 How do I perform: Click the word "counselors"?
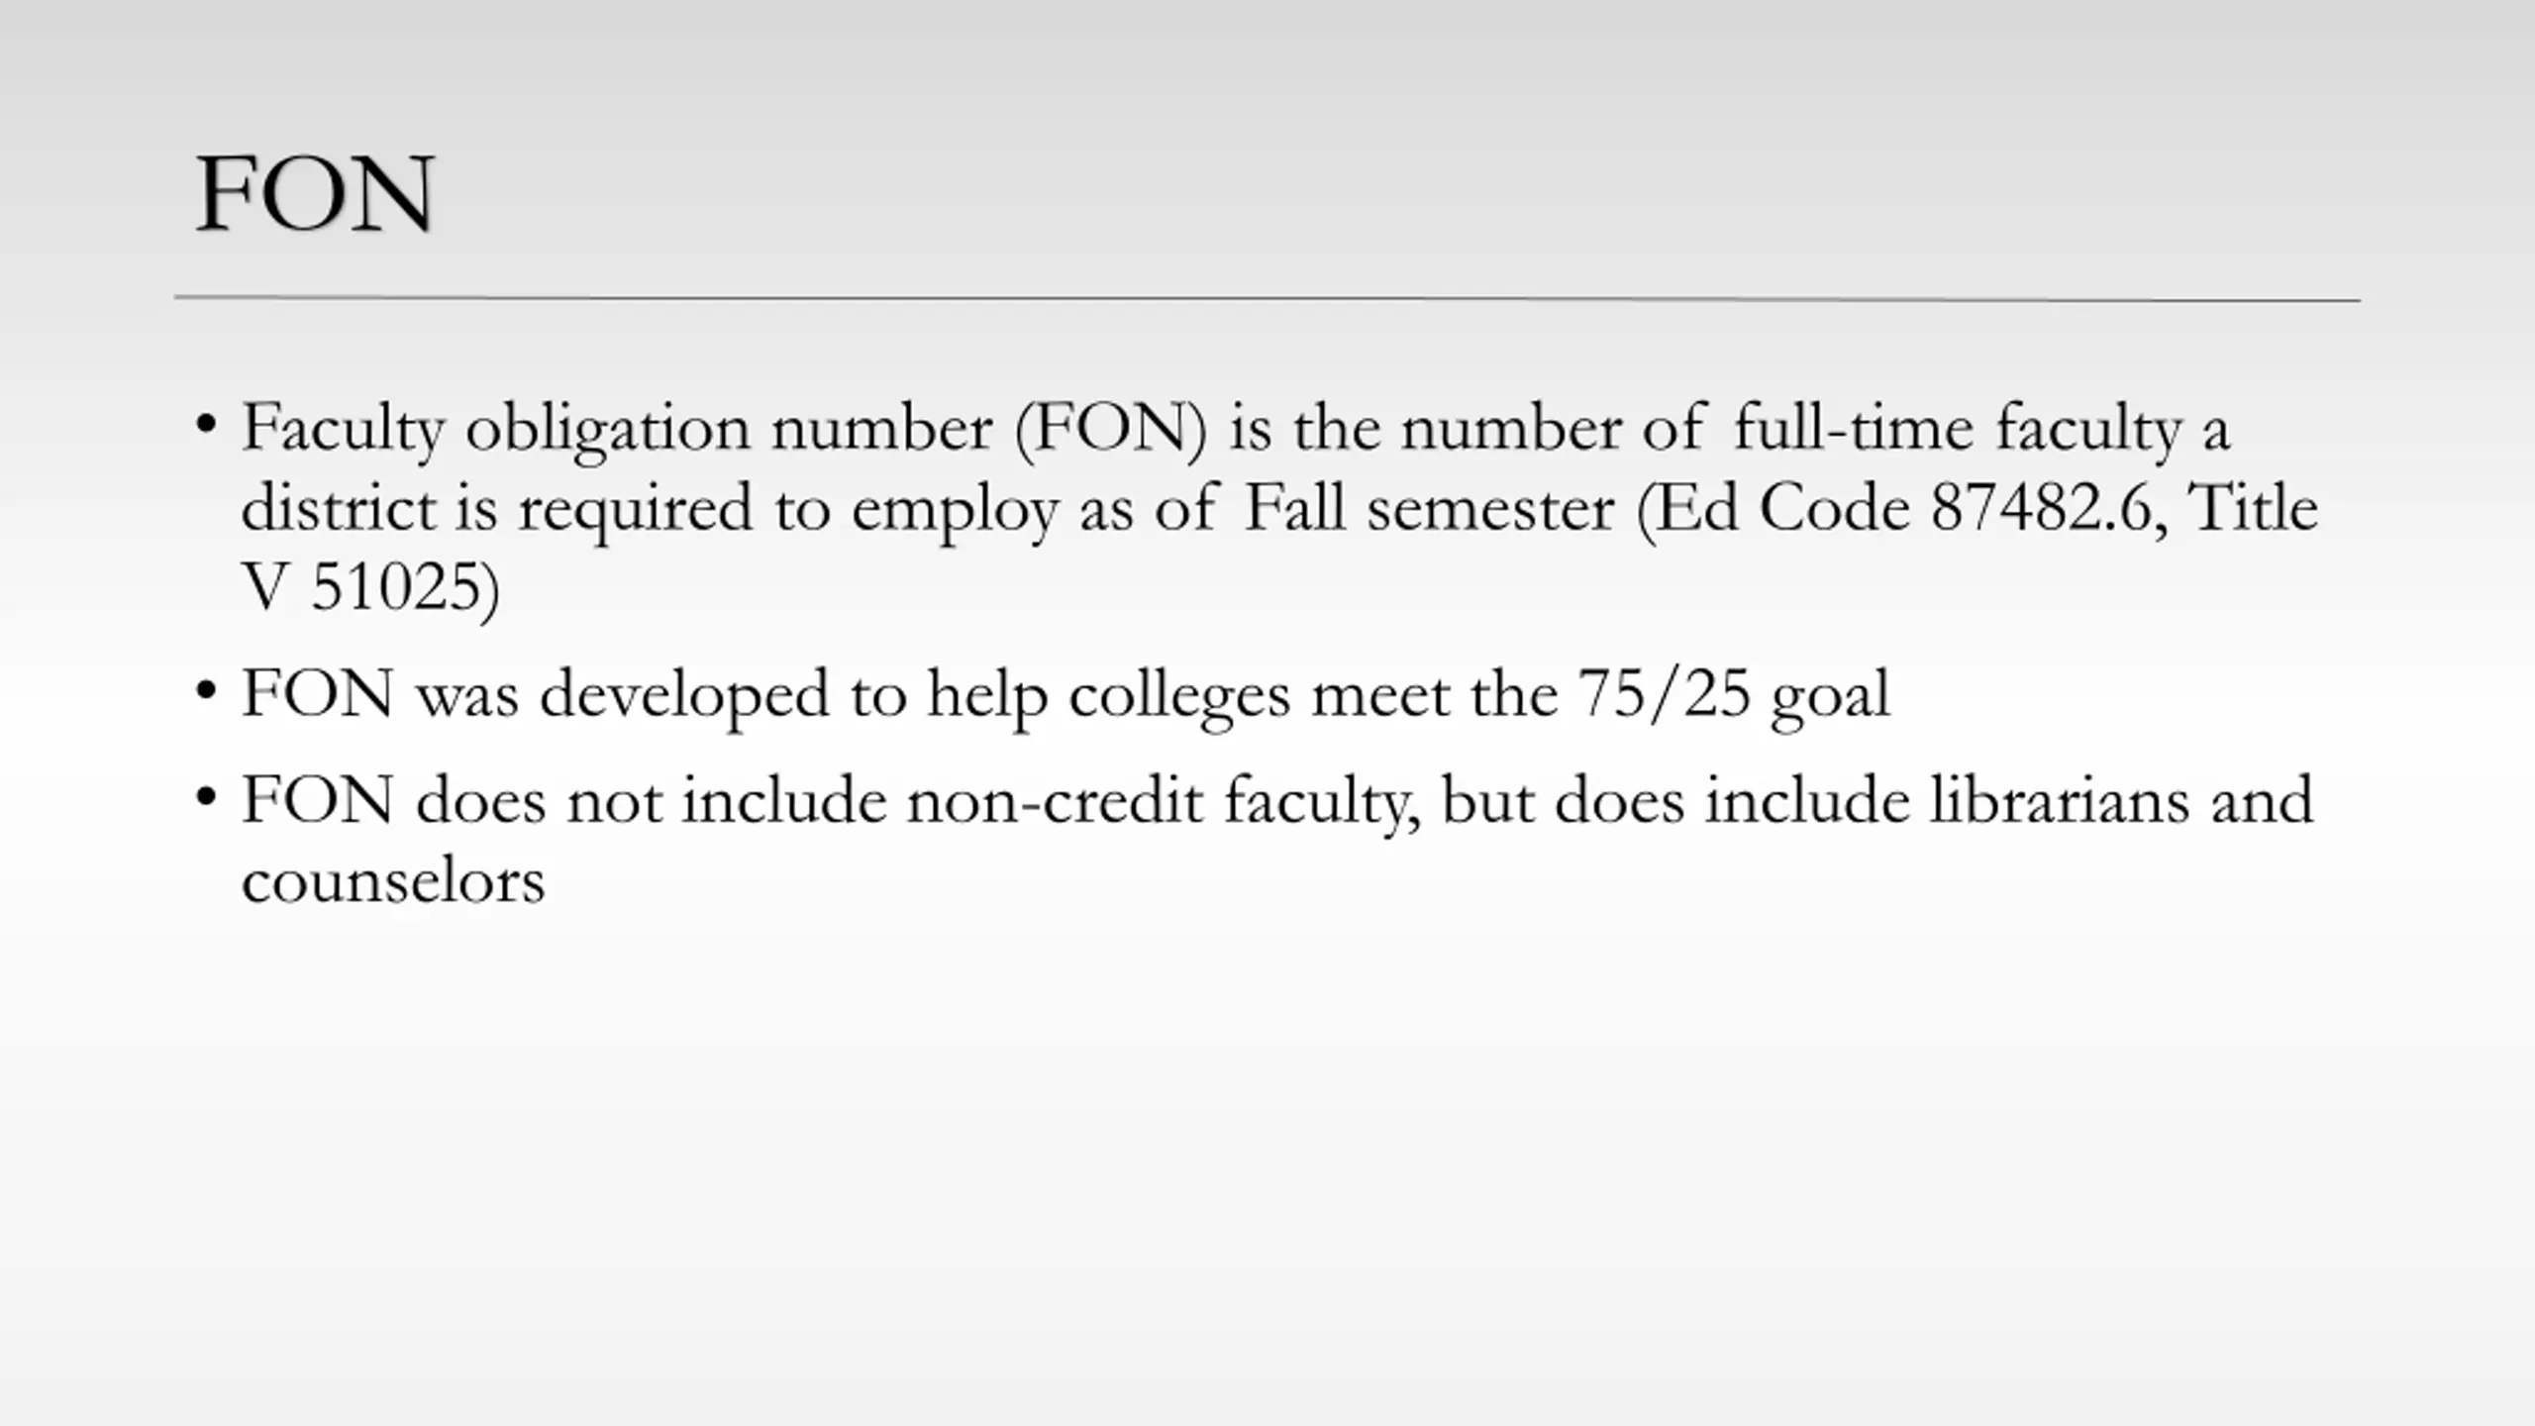point(393,881)
